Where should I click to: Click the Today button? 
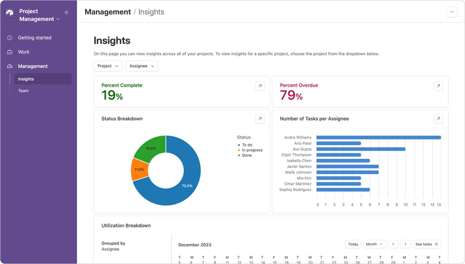tap(353, 244)
